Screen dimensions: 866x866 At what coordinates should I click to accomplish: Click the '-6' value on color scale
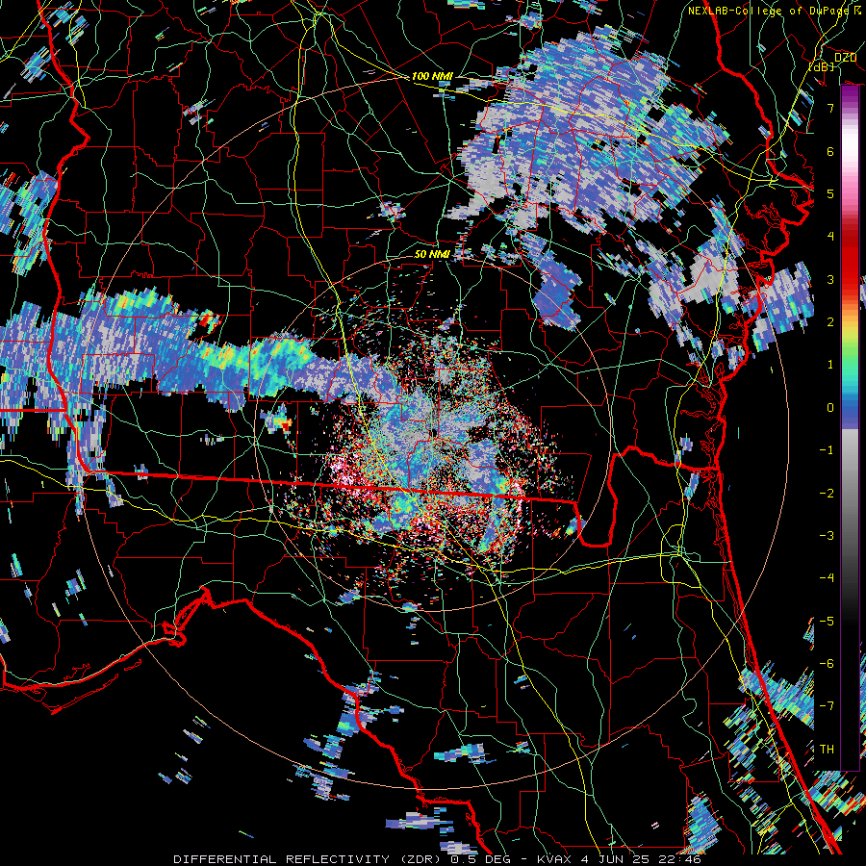point(827,664)
